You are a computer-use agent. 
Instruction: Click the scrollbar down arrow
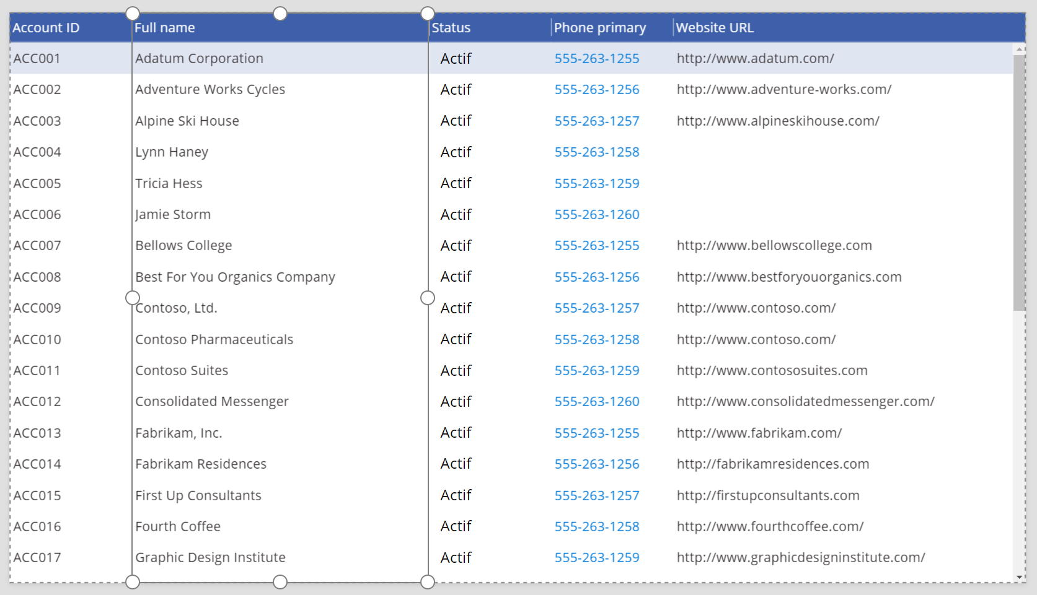click(1019, 577)
